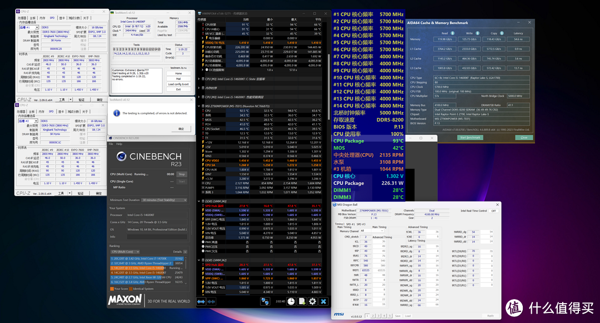Select profile 4 in MSI Dragon Ball
Image resolution: width=600 pixels, height=323 pixels.
point(384,316)
